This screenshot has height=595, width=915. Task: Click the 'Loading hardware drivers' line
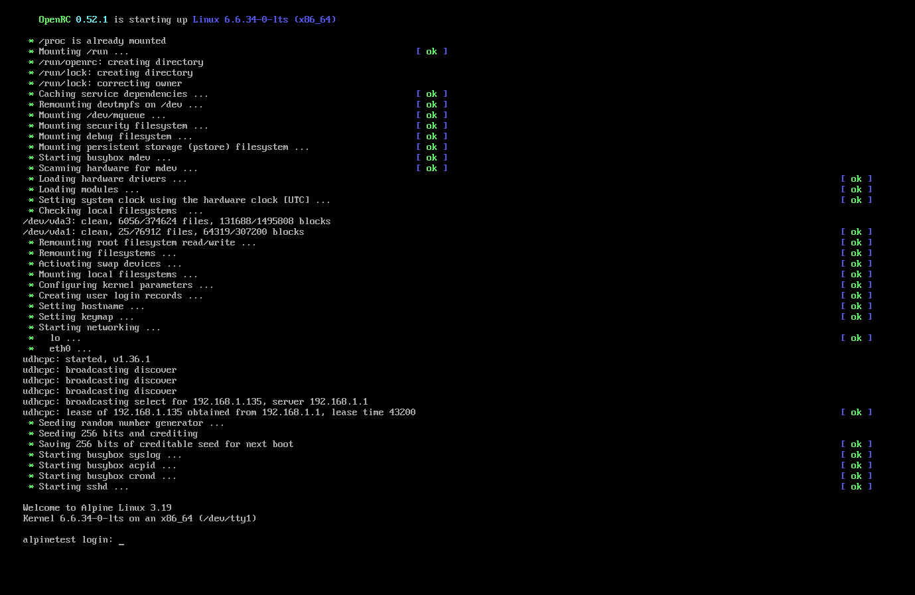pos(107,179)
